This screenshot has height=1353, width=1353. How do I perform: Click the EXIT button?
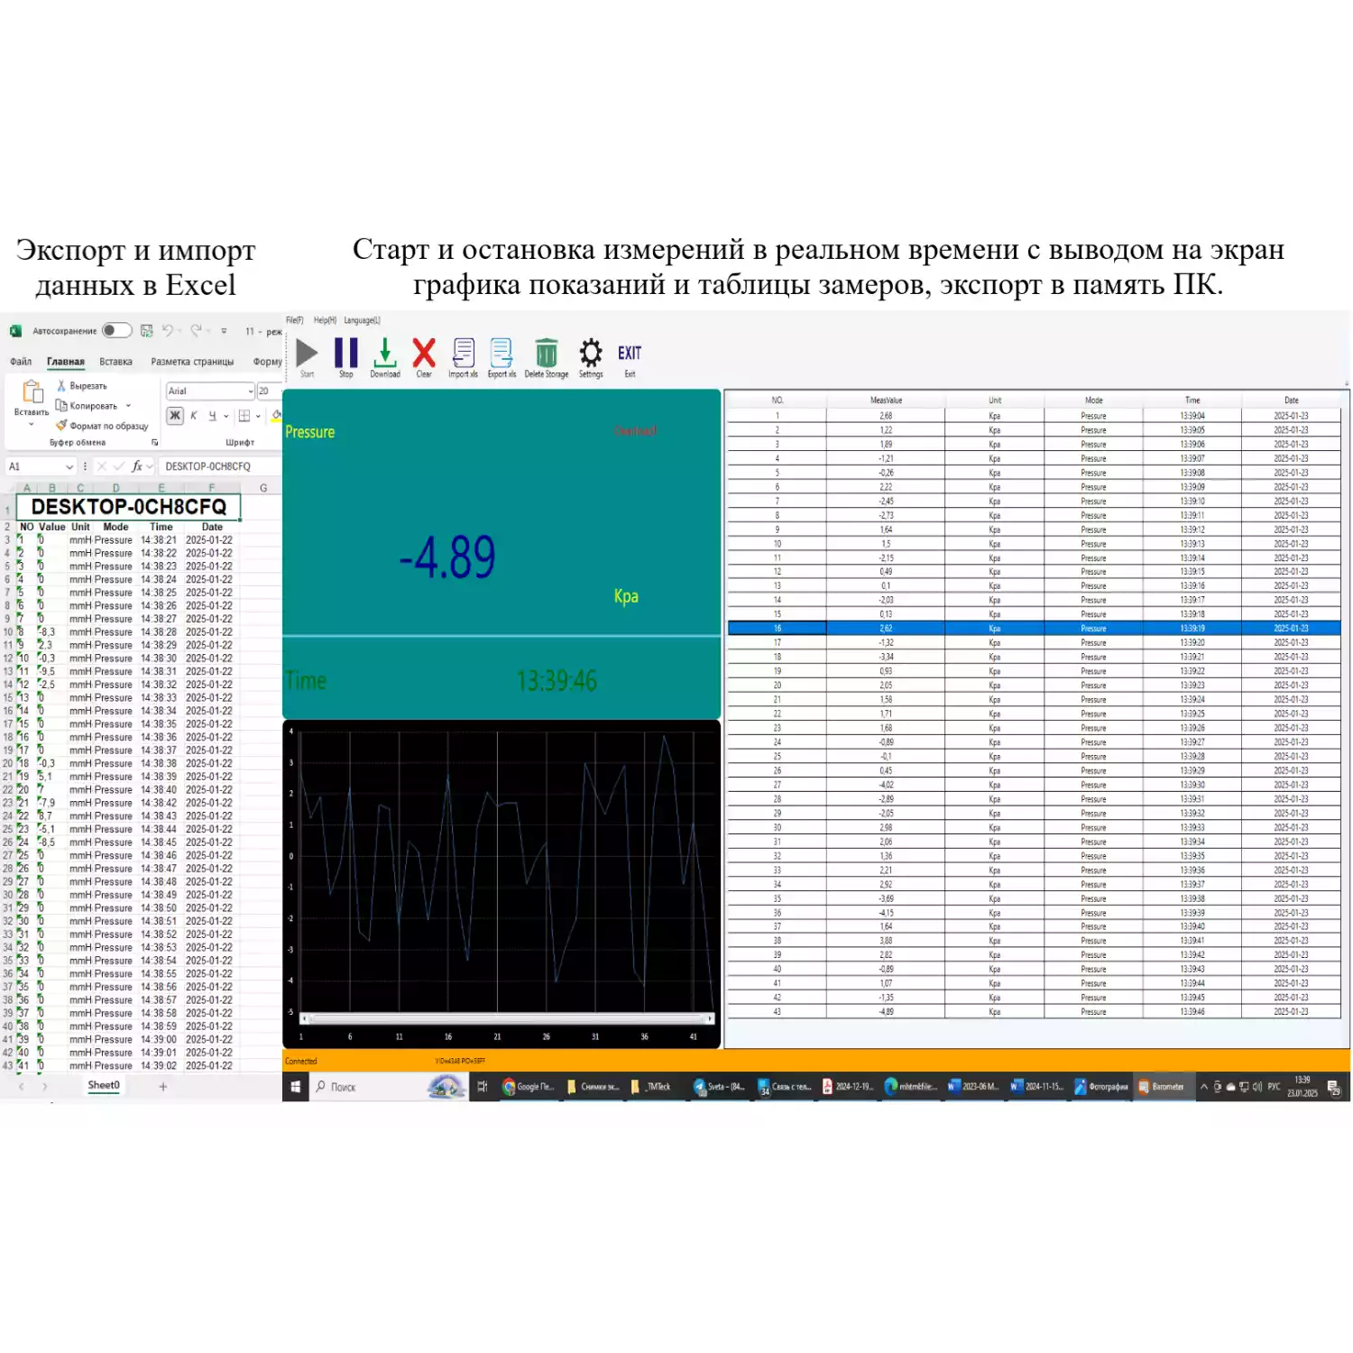[630, 355]
